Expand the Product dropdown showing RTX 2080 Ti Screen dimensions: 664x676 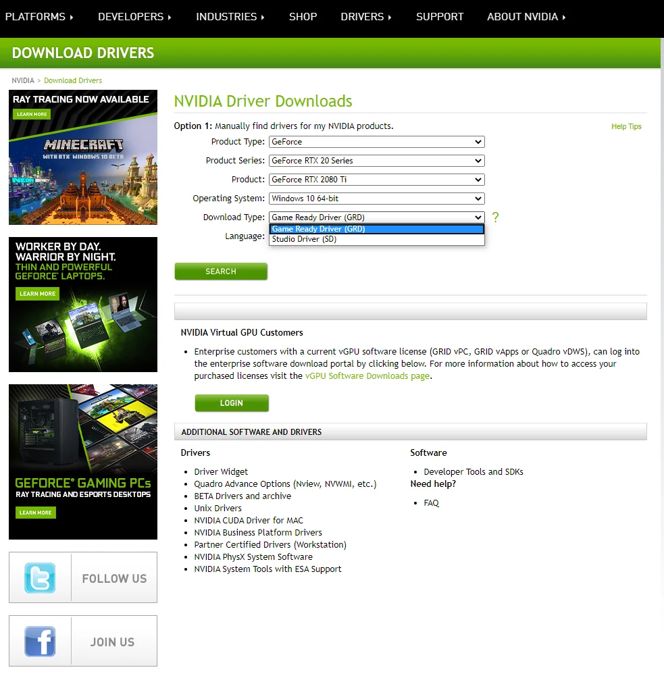coord(376,180)
